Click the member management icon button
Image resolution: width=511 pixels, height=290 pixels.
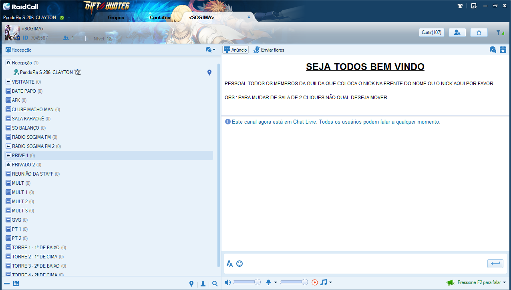tap(457, 32)
